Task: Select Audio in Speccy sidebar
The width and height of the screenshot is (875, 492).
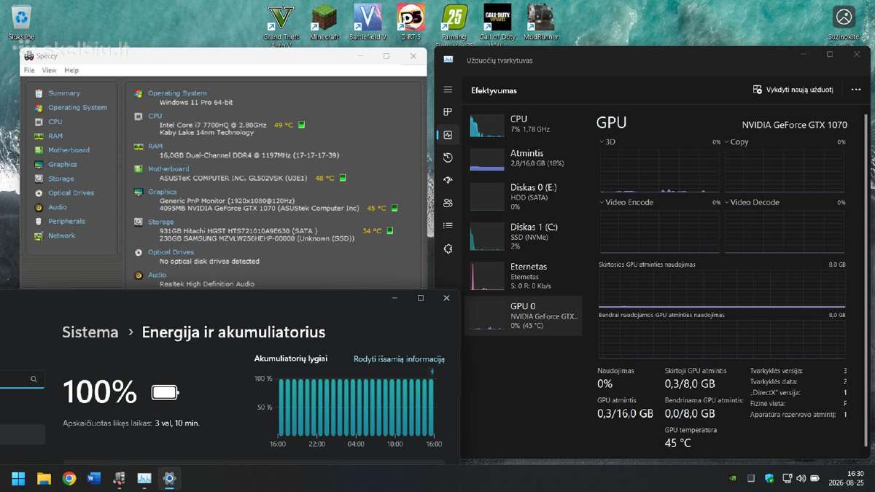Action: [58, 207]
